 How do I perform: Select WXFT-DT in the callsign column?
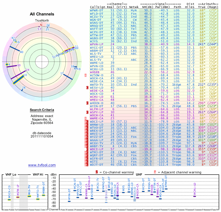(x=96, y=29)
